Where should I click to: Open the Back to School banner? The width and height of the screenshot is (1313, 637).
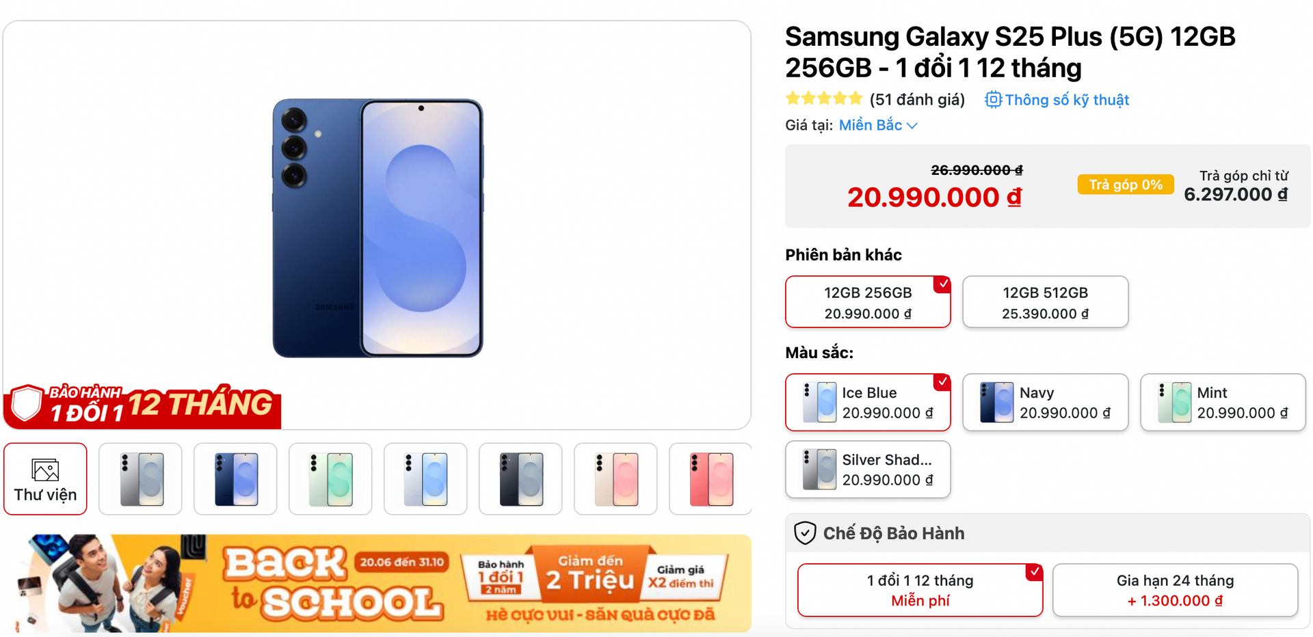377,583
